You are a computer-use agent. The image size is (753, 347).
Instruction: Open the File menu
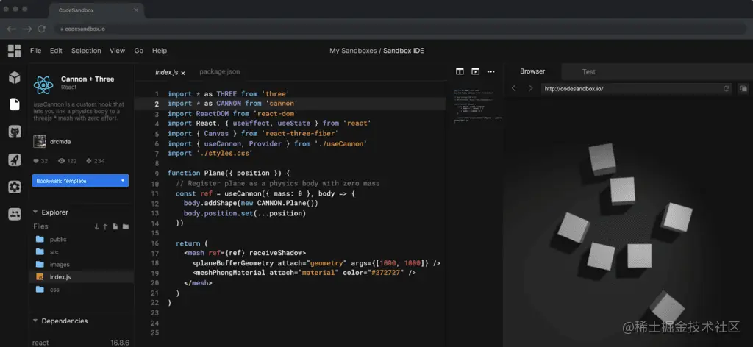coord(35,51)
